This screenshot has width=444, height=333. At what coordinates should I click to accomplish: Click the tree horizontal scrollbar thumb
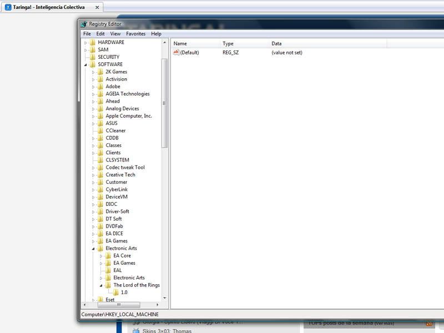pyautogui.click(x=119, y=305)
